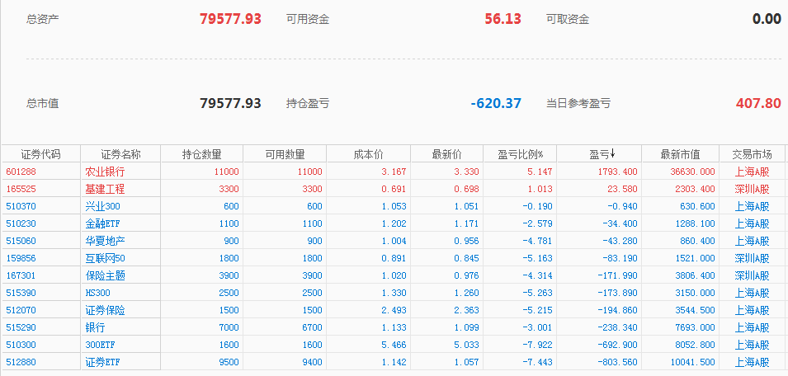Select the 银行 holding row
The height and width of the screenshot is (376, 788).
tap(393, 327)
